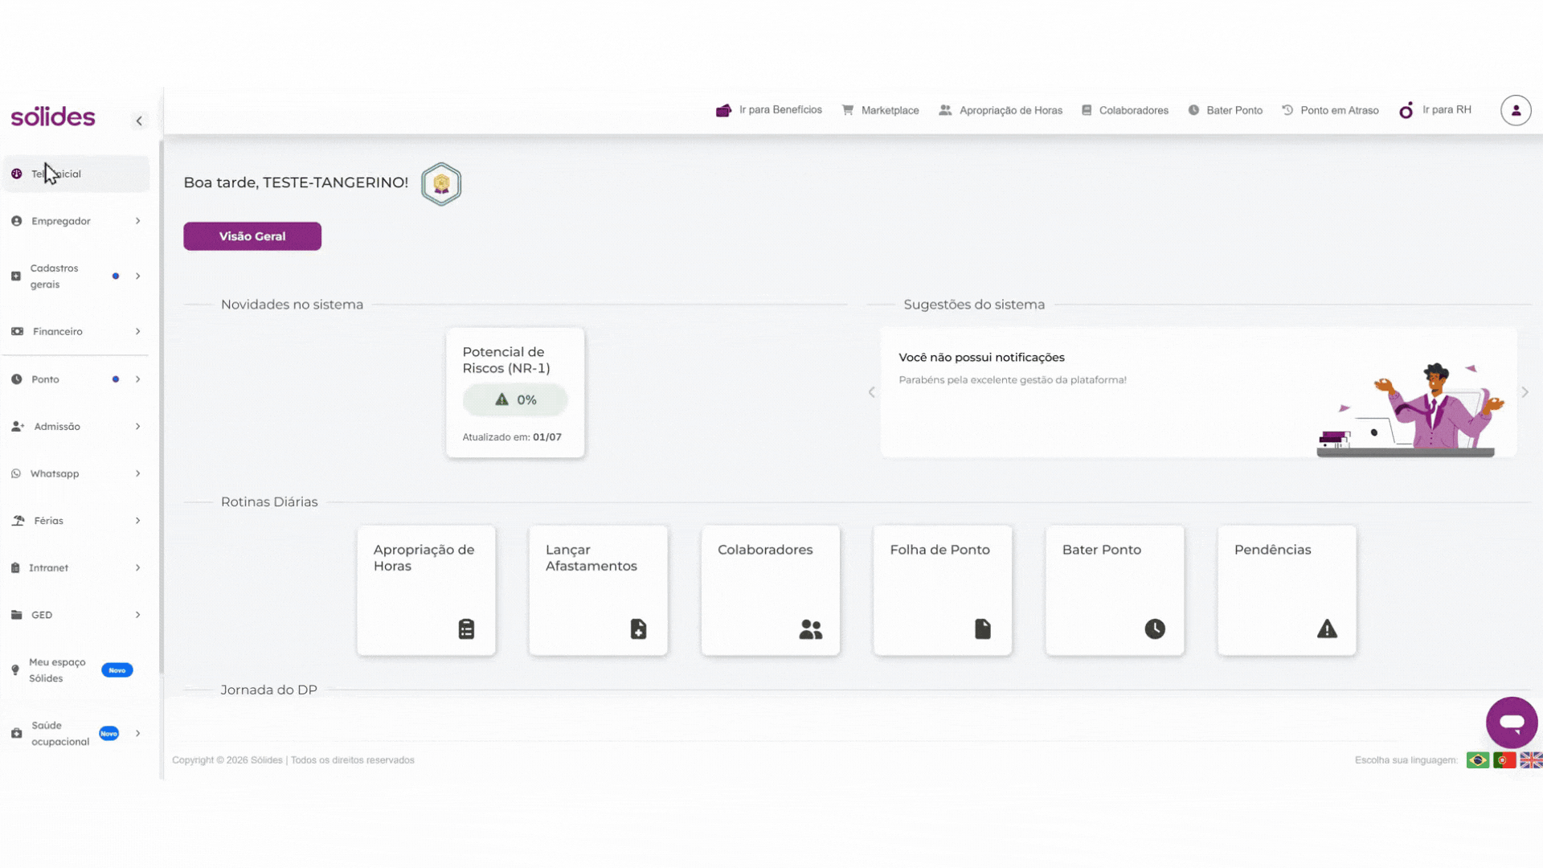Click the warning icon on Pendências card
This screenshot has width=1543, height=868.
[x=1327, y=628]
